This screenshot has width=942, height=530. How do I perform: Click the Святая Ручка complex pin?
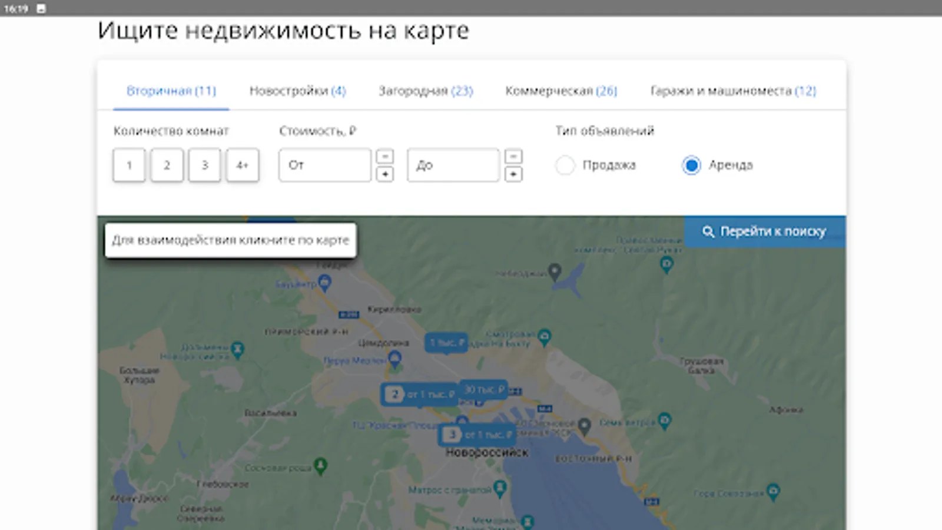(x=666, y=264)
